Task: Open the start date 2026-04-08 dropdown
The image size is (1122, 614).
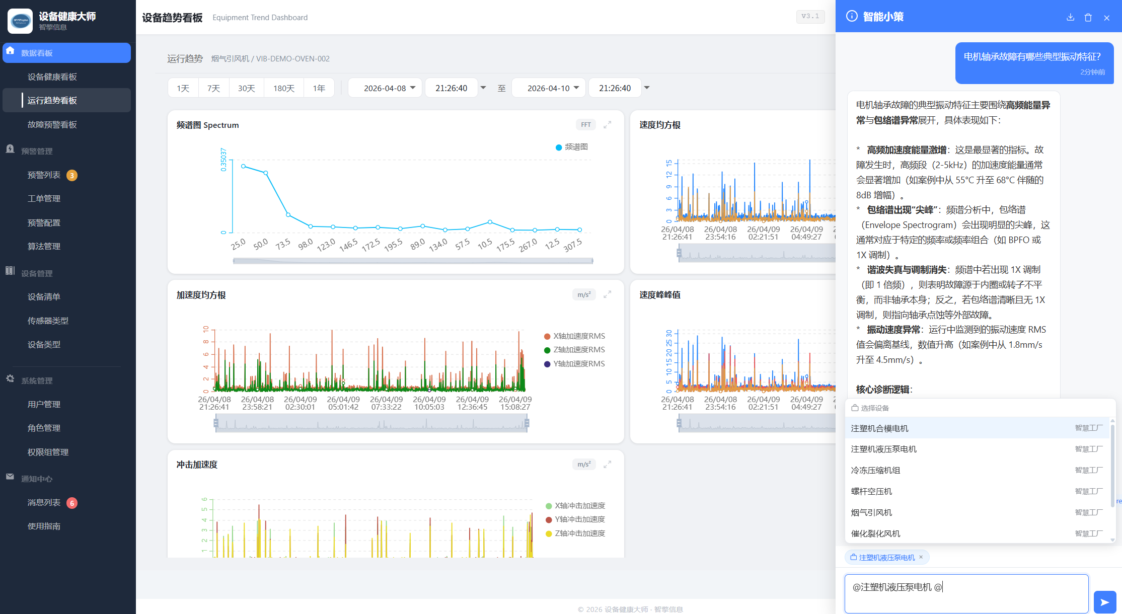Action: tap(385, 88)
